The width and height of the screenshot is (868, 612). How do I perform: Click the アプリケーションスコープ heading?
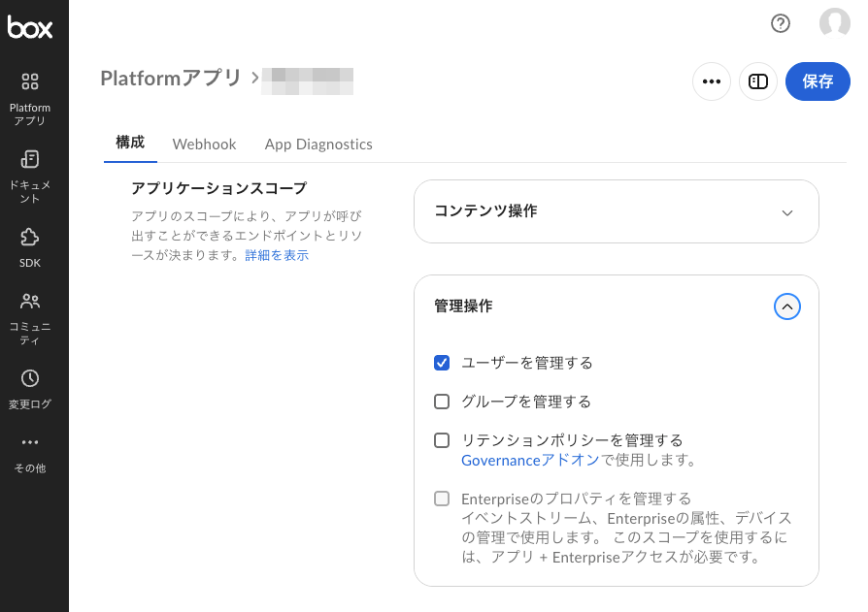coord(218,188)
